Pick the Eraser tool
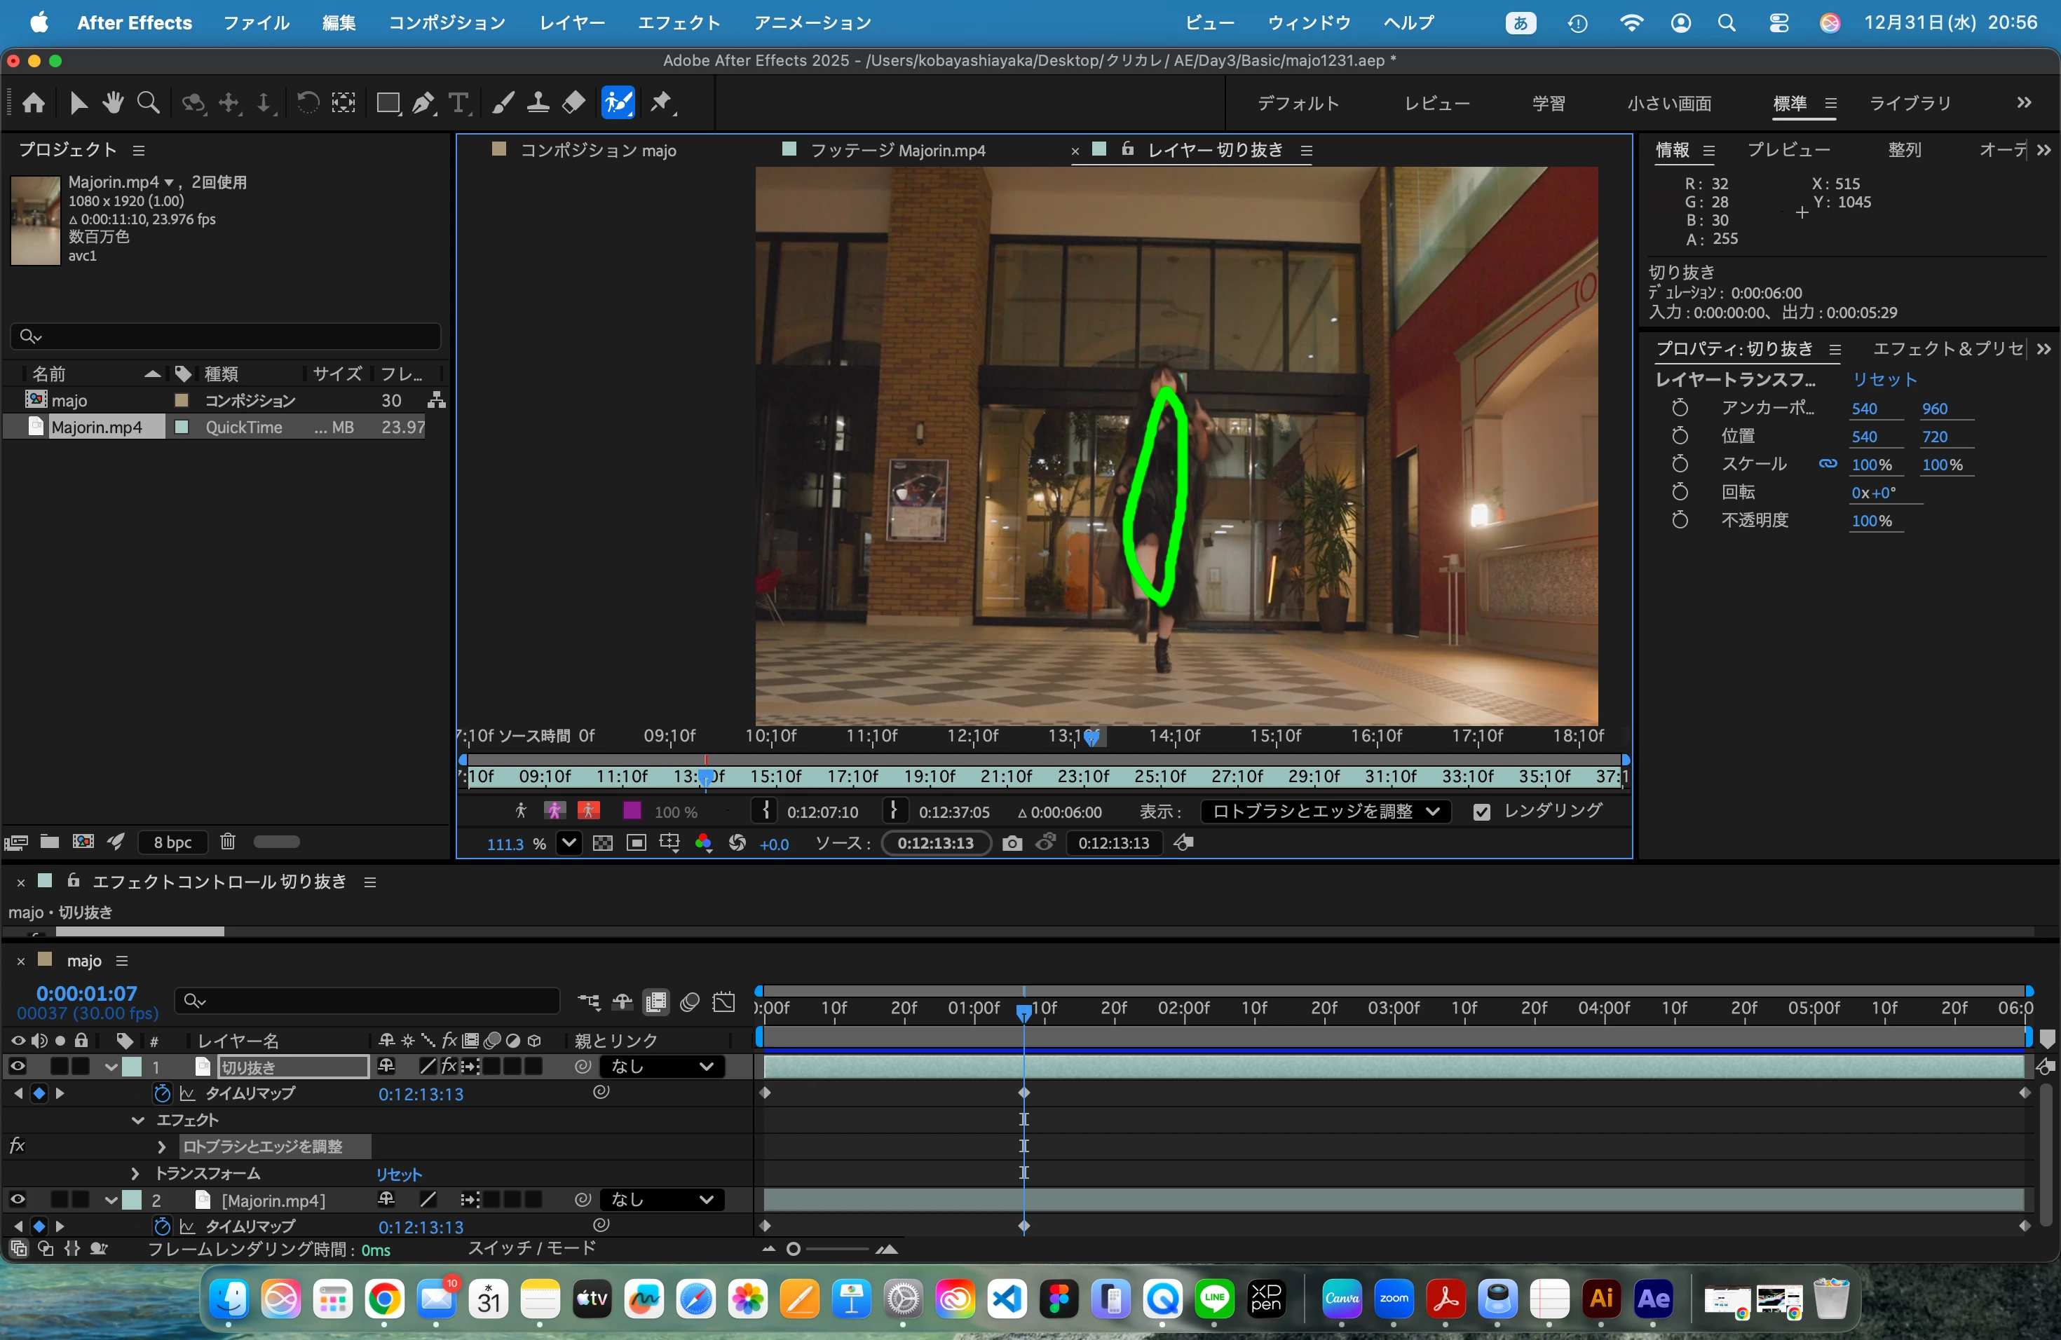The height and width of the screenshot is (1340, 2061). click(x=573, y=103)
